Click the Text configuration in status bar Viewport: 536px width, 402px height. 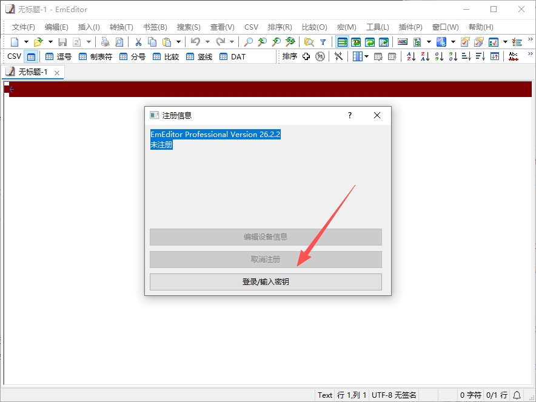point(325,395)
